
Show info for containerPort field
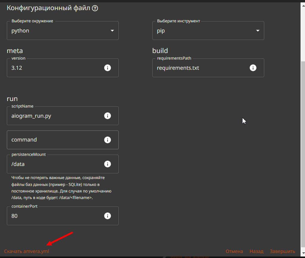coord(107,216)
